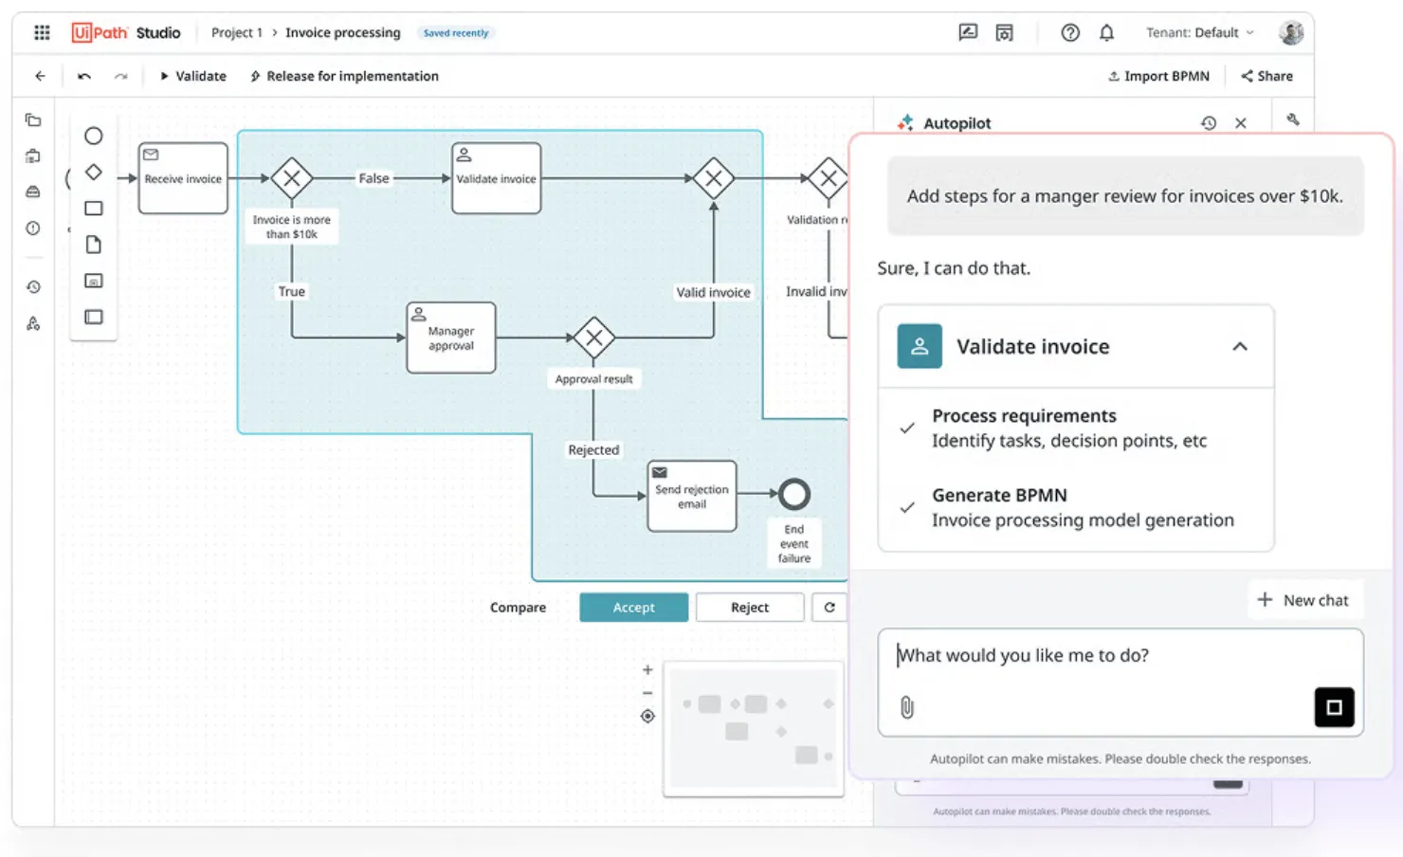Go back with the left arrow
Image resolution: width=1403 pixels, height=857 pixels.
40,76
